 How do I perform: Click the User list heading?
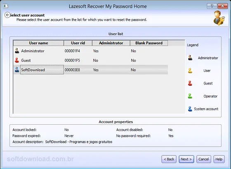coord(115,34)
